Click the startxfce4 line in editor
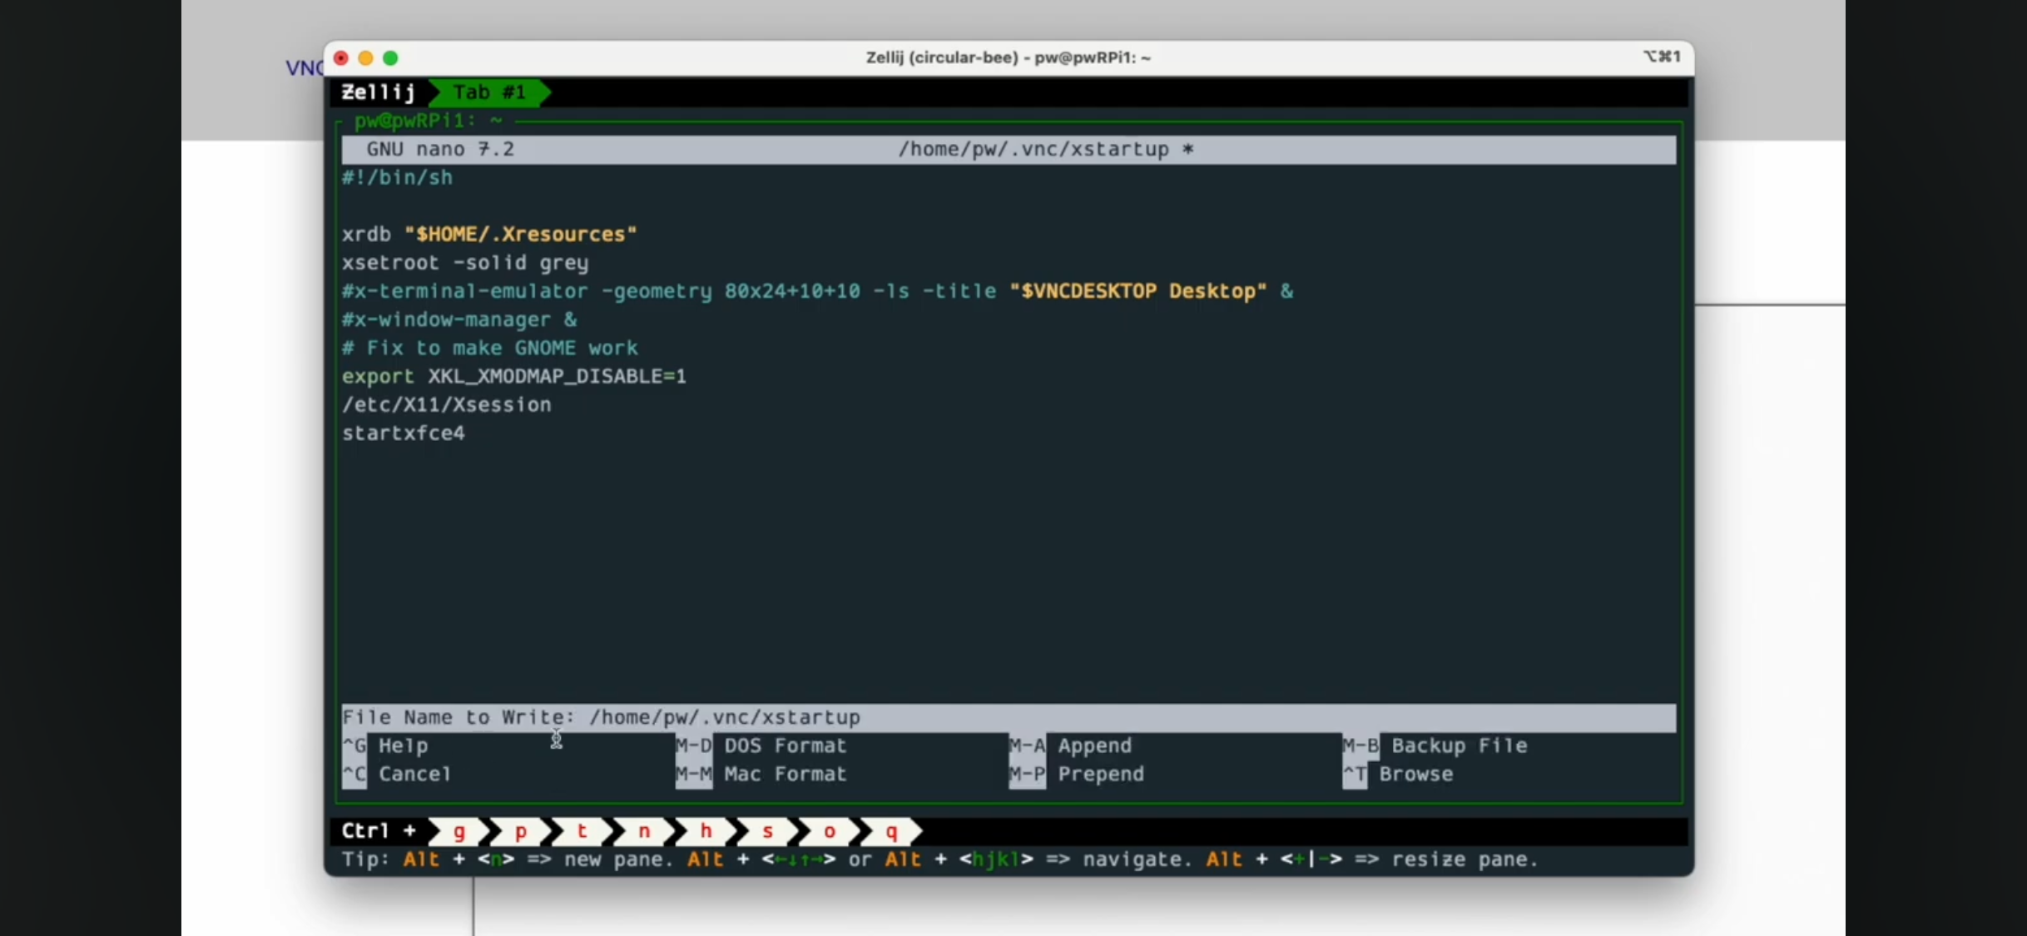The height and width of the screenshot is (936, 2027). pyautogui.click(x=404, y=433)
